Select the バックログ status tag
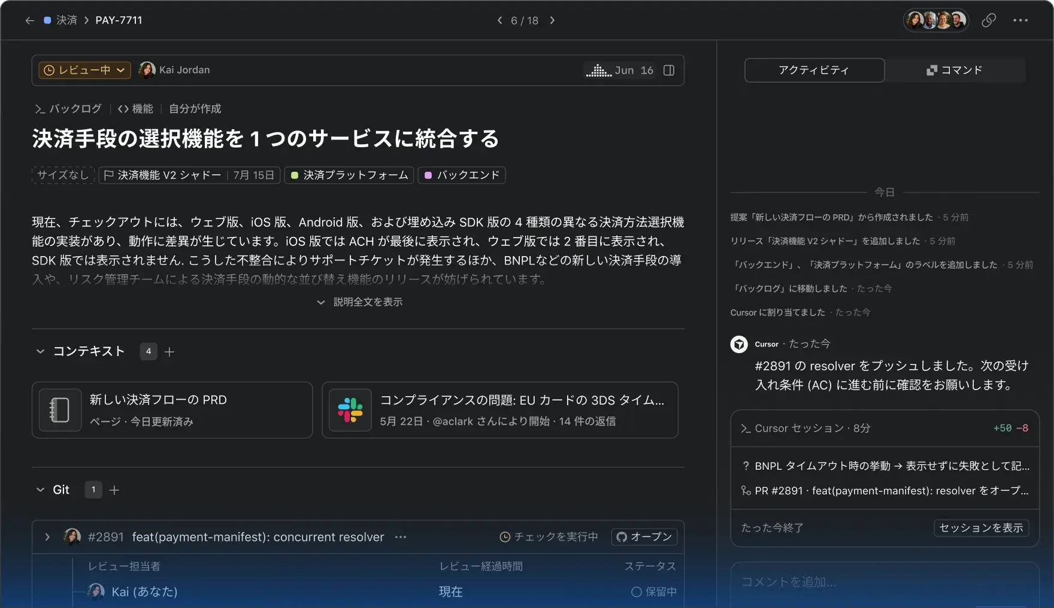Screen dimensions: 1054x608 [68, 109]
